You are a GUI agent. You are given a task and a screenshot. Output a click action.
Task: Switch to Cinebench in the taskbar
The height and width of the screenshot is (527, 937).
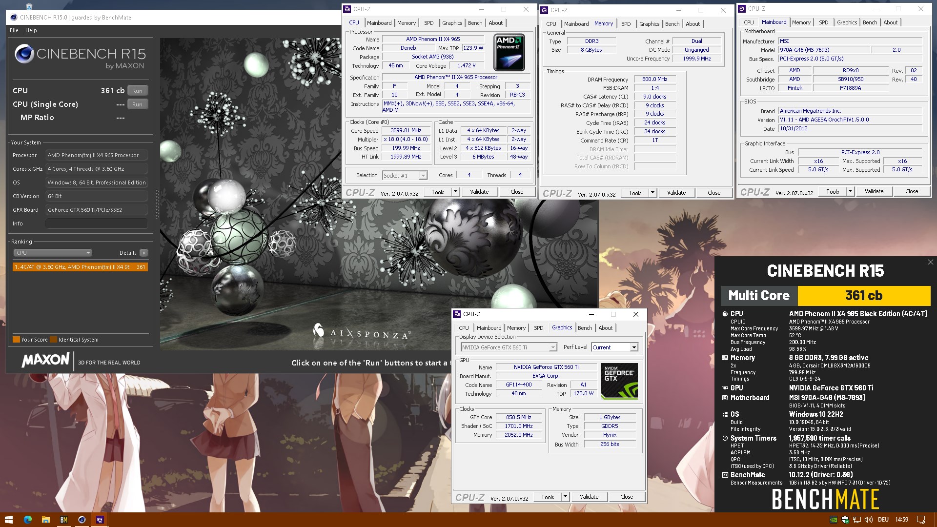tap(81, 520)
